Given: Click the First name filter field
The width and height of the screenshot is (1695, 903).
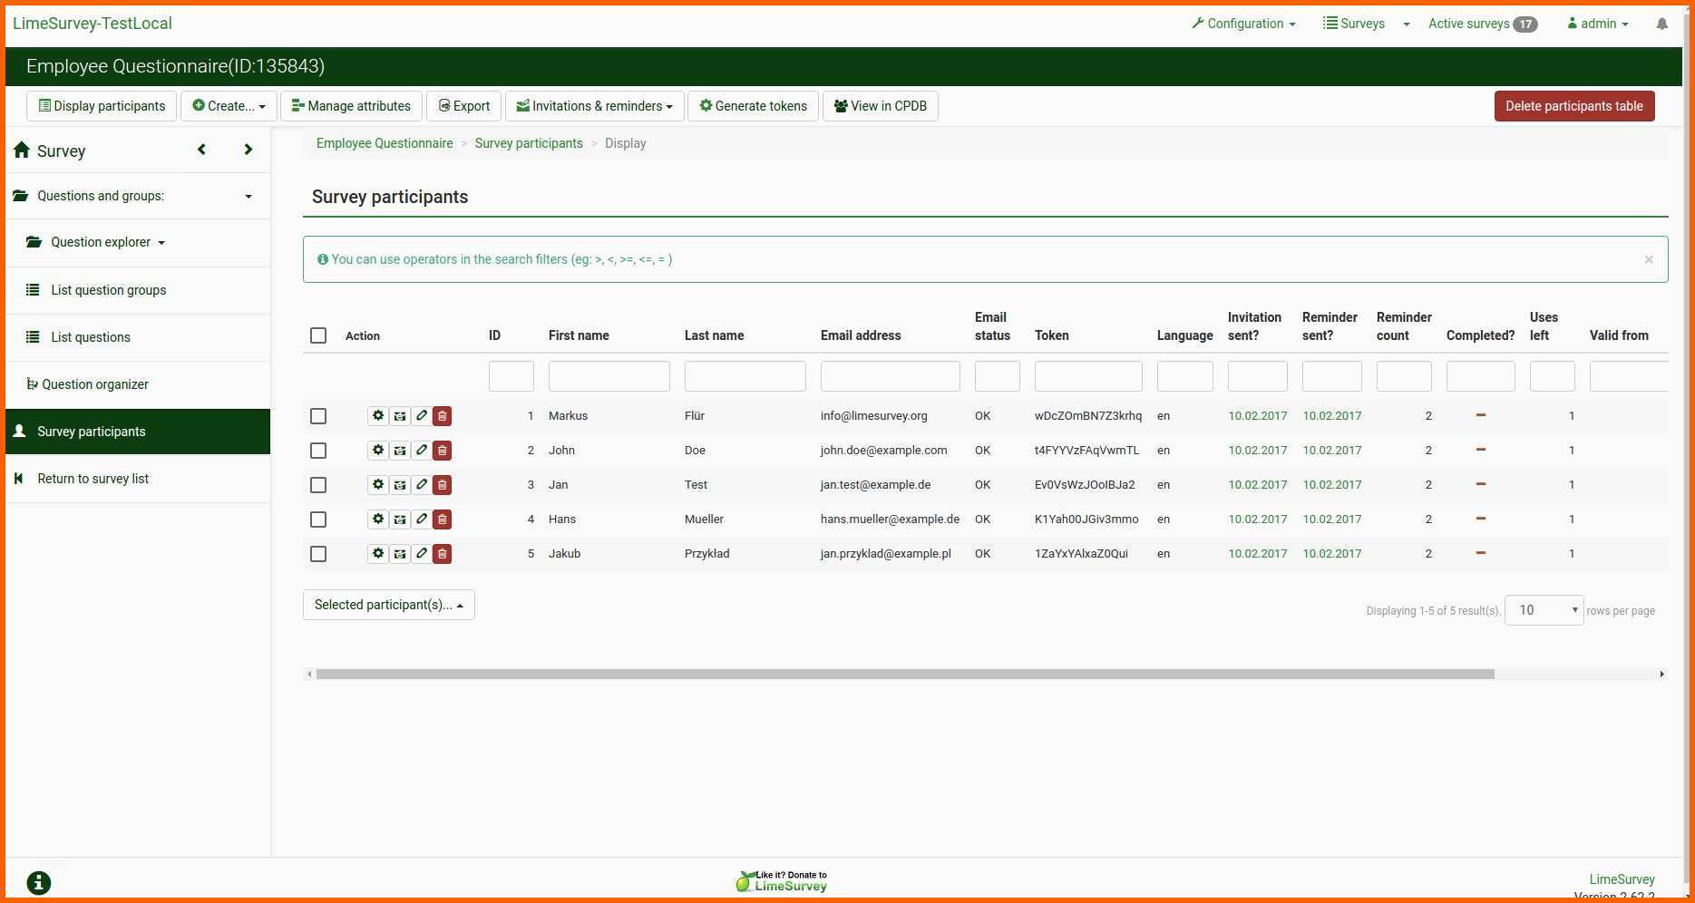Looking at the screenshot, I should click(609, 376).
